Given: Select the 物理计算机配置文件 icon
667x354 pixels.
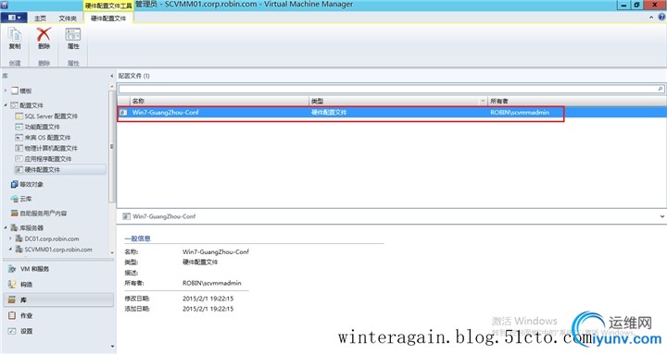Looking at the screenshot, I should point(19,148).
